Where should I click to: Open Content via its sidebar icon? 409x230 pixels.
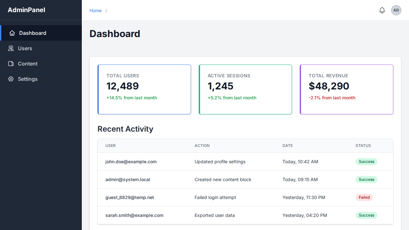(x=11, y=64)
